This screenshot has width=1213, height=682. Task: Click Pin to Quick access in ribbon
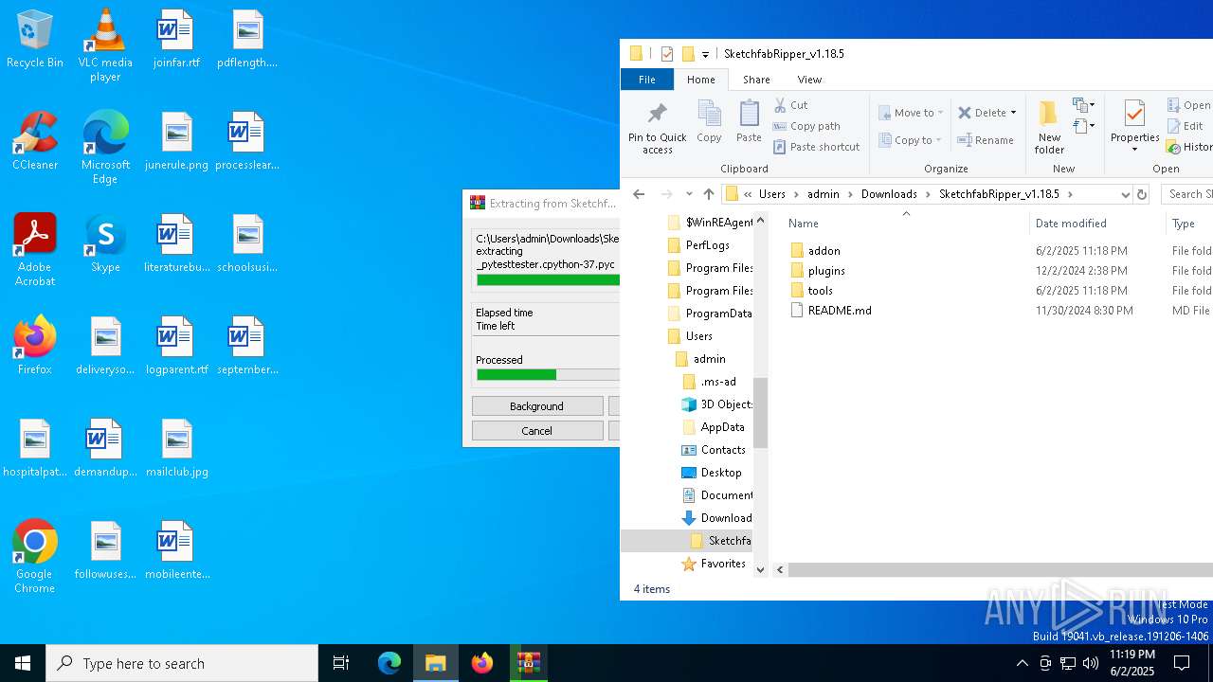657,128
